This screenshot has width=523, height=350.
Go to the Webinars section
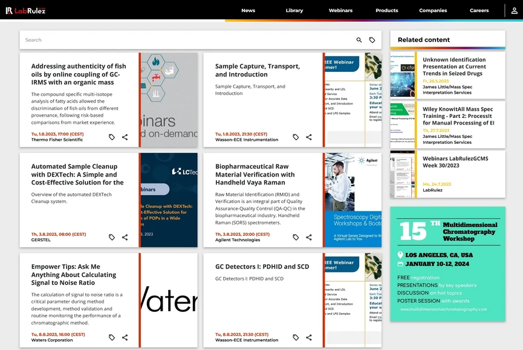340,10
